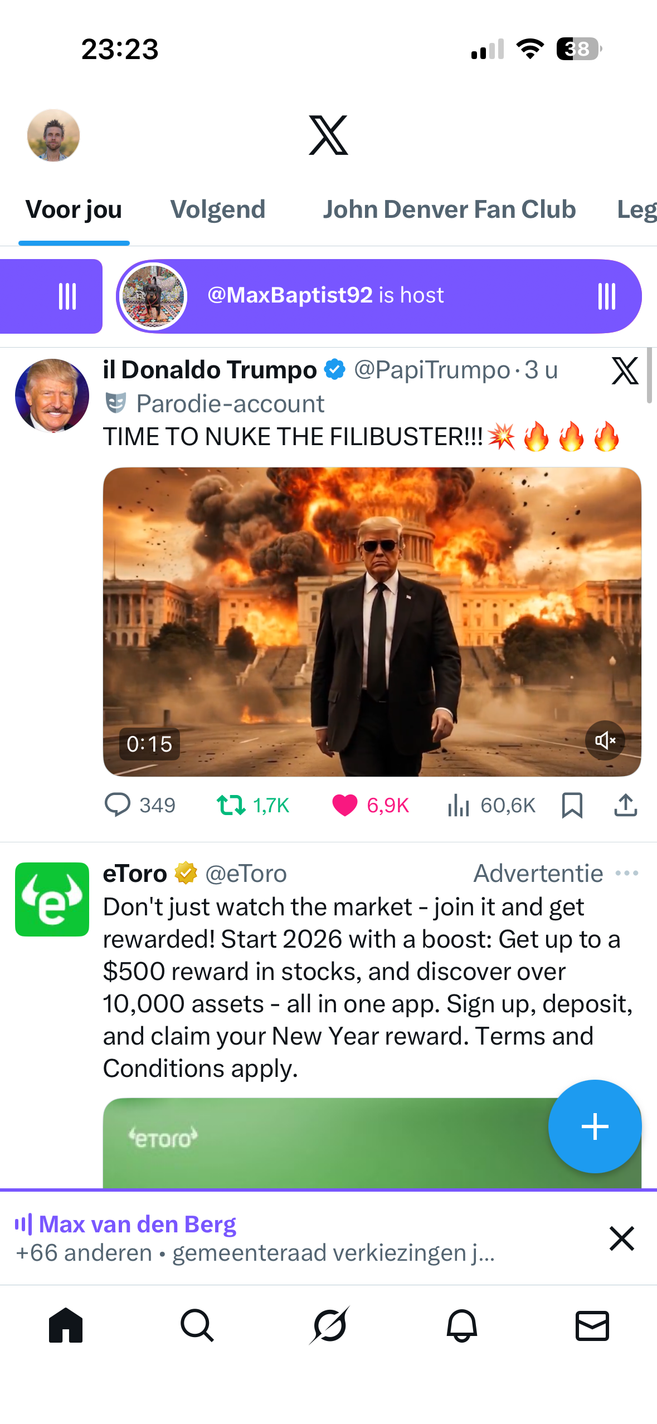Open the Search tab in bottom bar
This screenshot has width=657, height=1424.
click(197, 1325)
